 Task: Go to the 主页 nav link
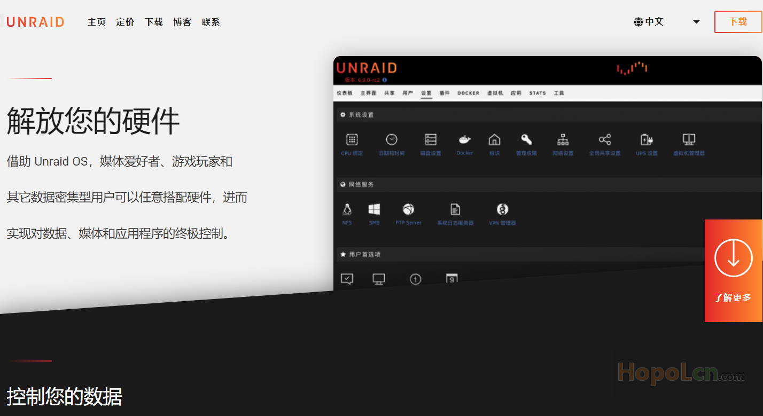(97, 22)
